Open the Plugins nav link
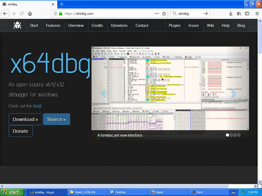262x196 pixels. [174, 26]
